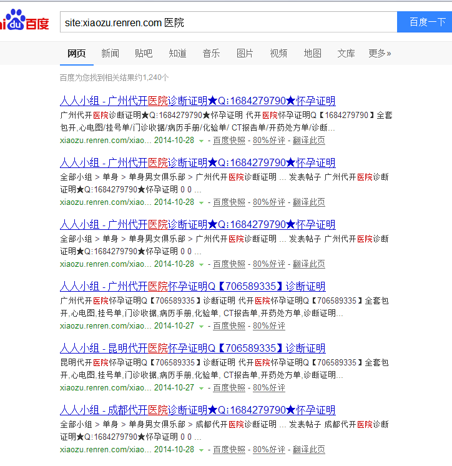Viewport: 452px width, 466px height.
Task: Open result 成都代开医院诊断证明 title link
Action: click(197, 410)
